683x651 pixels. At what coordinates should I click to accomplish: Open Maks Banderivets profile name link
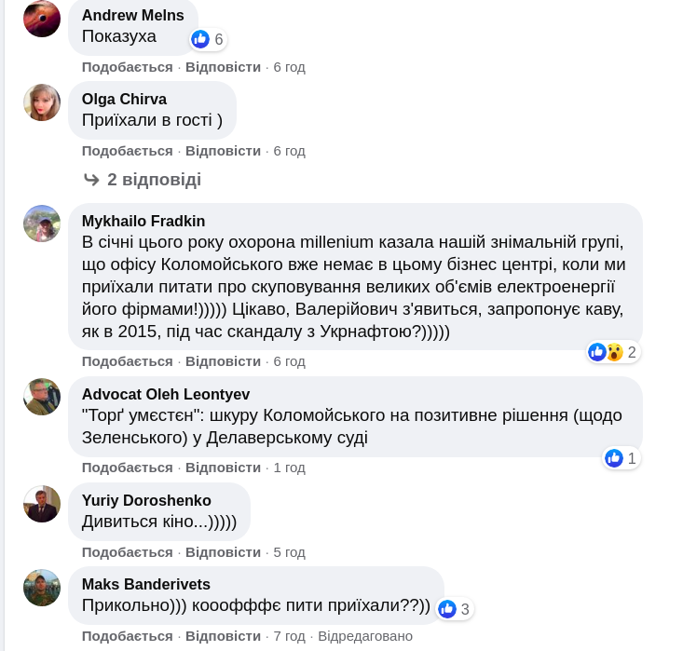tap(146, 585)
